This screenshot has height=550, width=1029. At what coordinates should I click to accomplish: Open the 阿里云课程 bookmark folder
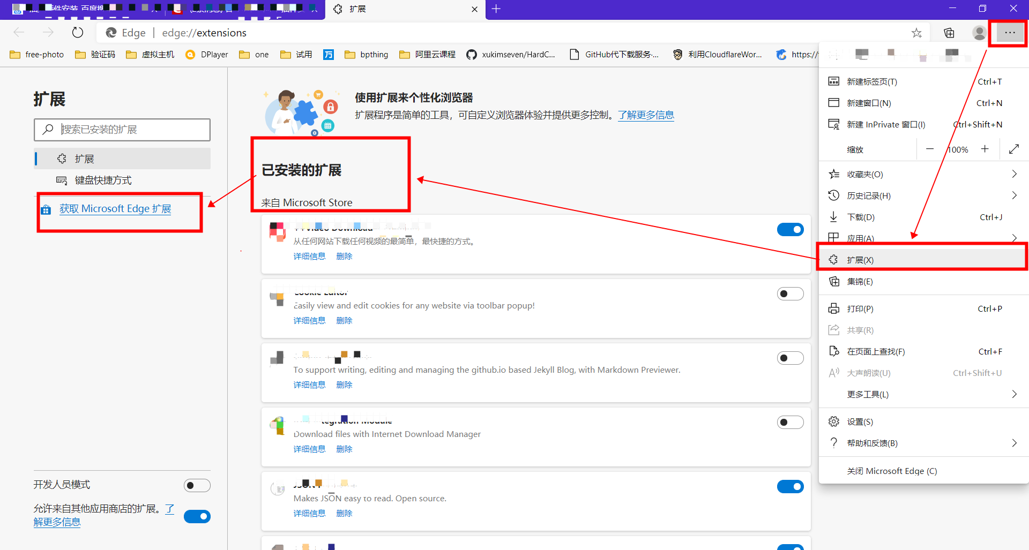tap(428, 55)
